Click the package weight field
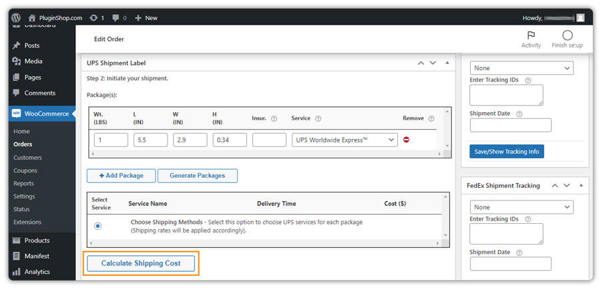601x288 pixels. coord(111,140)
